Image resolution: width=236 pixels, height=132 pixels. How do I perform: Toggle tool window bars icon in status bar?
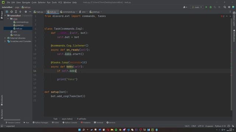tap(2, 126)
